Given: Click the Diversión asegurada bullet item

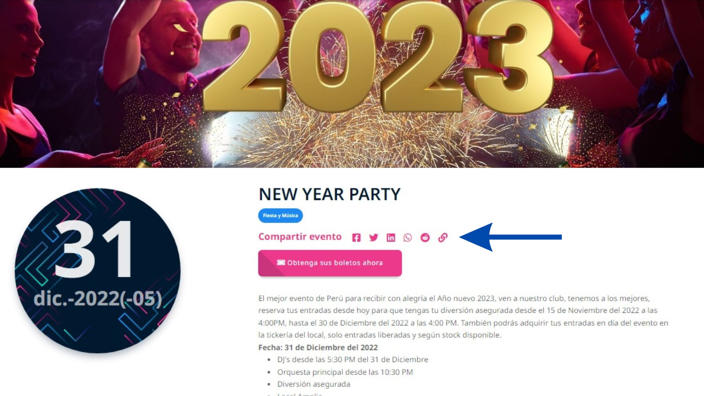Looking at the screenshot, I should [313, 384].
